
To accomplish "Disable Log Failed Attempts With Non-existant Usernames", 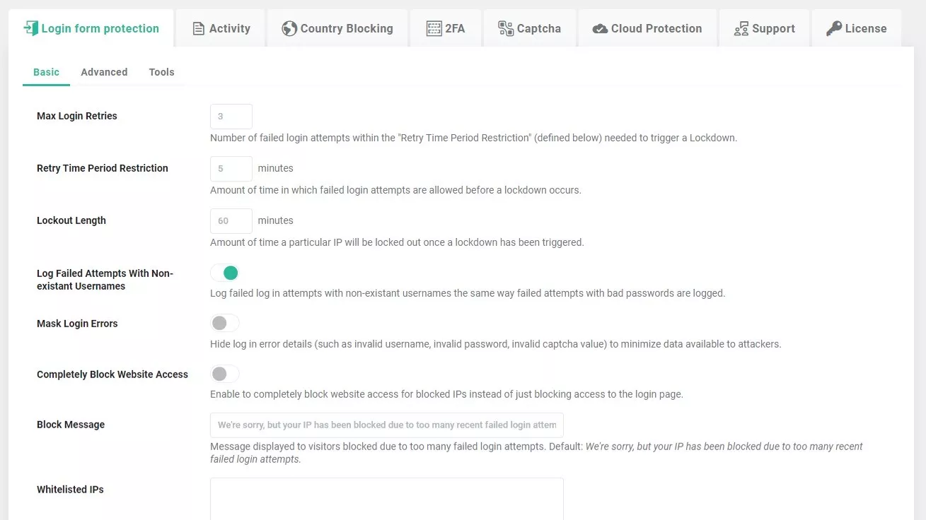I will 225,273.
